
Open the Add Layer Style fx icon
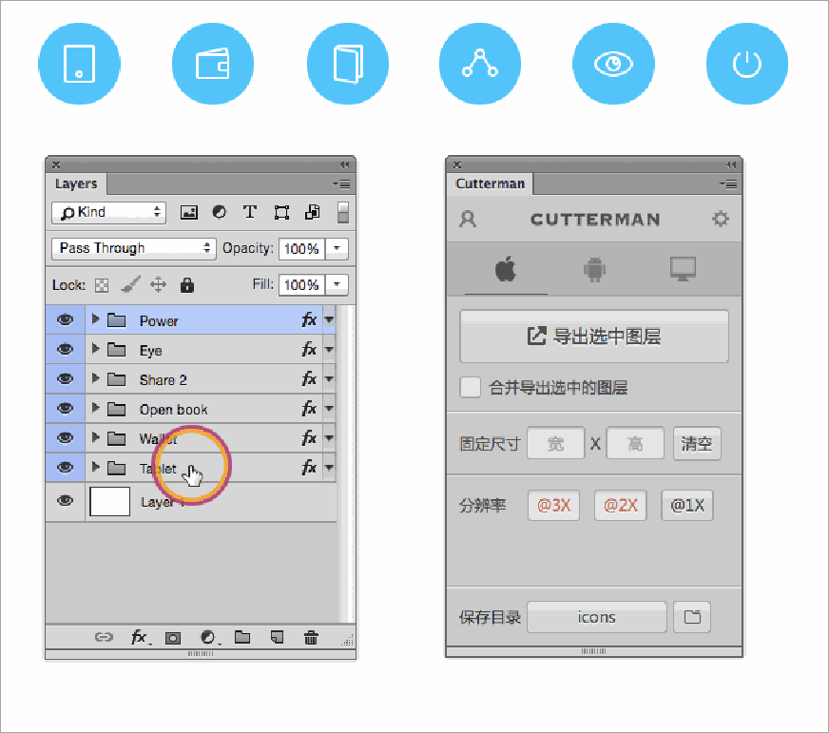[x=138, y=637]
